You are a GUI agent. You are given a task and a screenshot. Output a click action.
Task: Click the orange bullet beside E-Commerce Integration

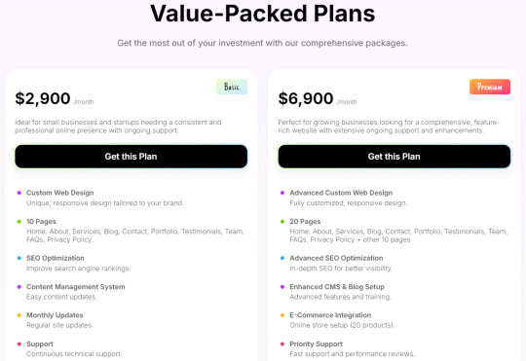pos(282,315)
